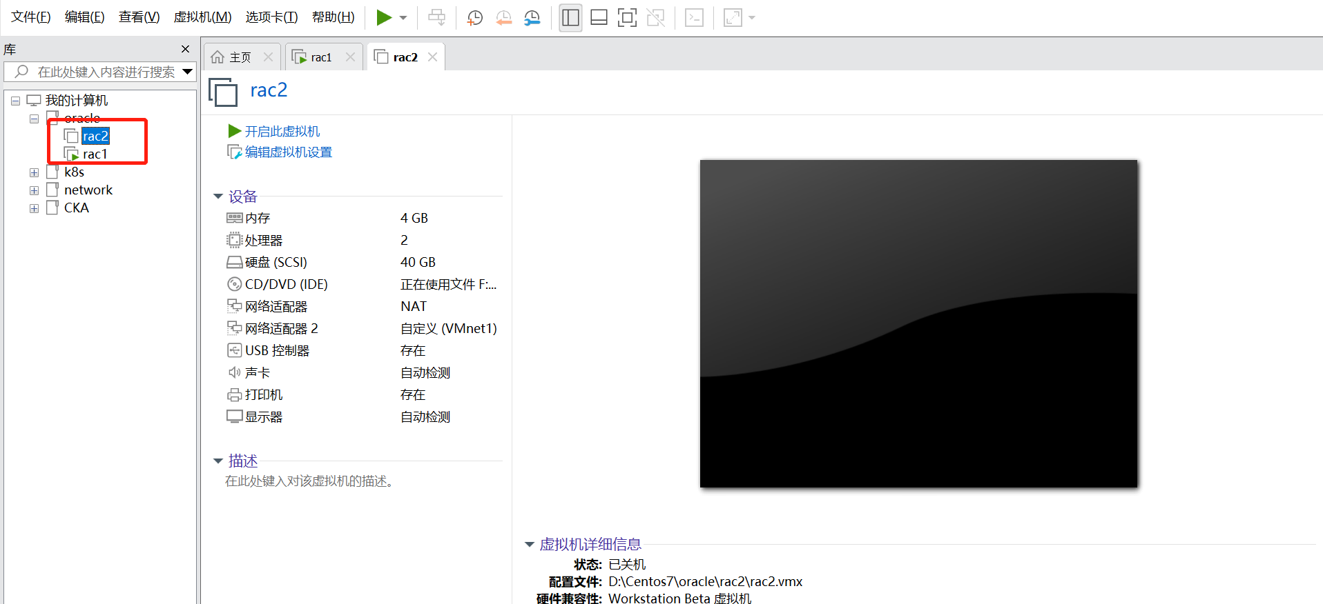Open the 帮助(H) menu

(x=334, y=17)
